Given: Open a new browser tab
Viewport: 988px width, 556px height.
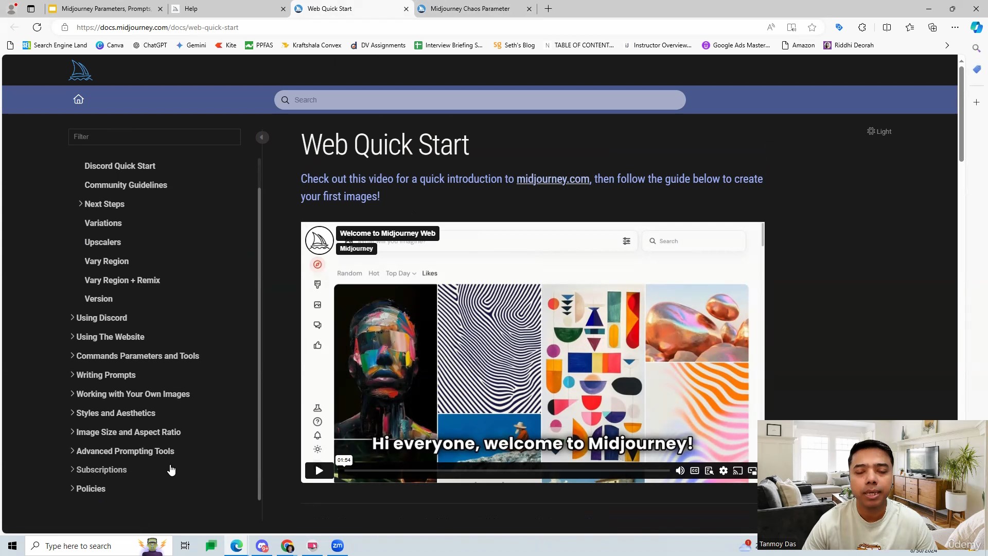Looking at the screenshot, I should click(549, 9).
